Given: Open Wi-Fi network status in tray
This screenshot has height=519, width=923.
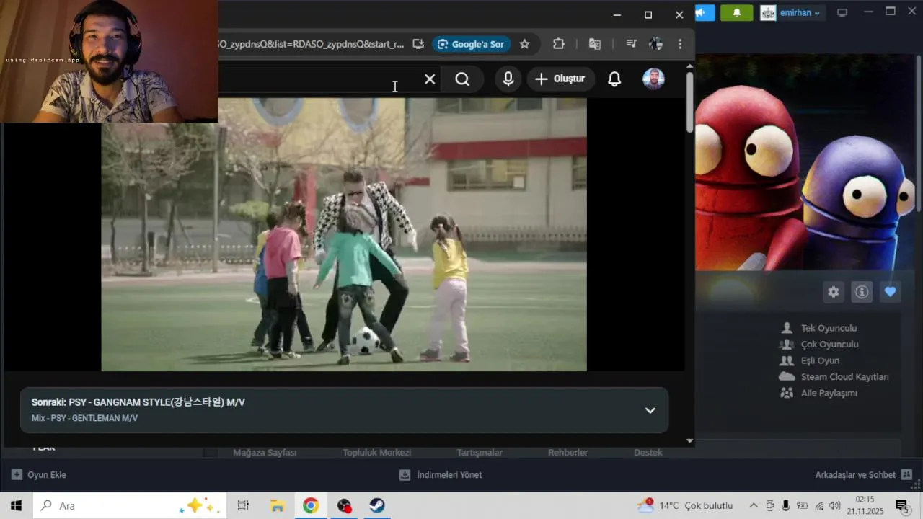Looking at the screenshot, I should point(819,505).
